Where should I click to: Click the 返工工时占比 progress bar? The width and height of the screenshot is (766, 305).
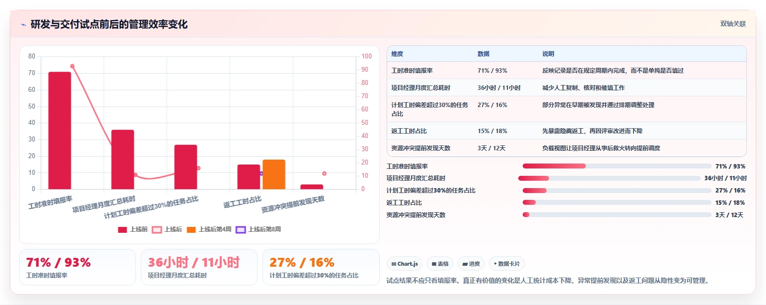[617, 202]
